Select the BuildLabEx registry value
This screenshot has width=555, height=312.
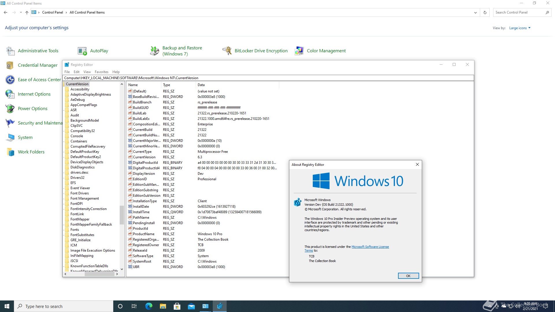[x=141, y=119]
